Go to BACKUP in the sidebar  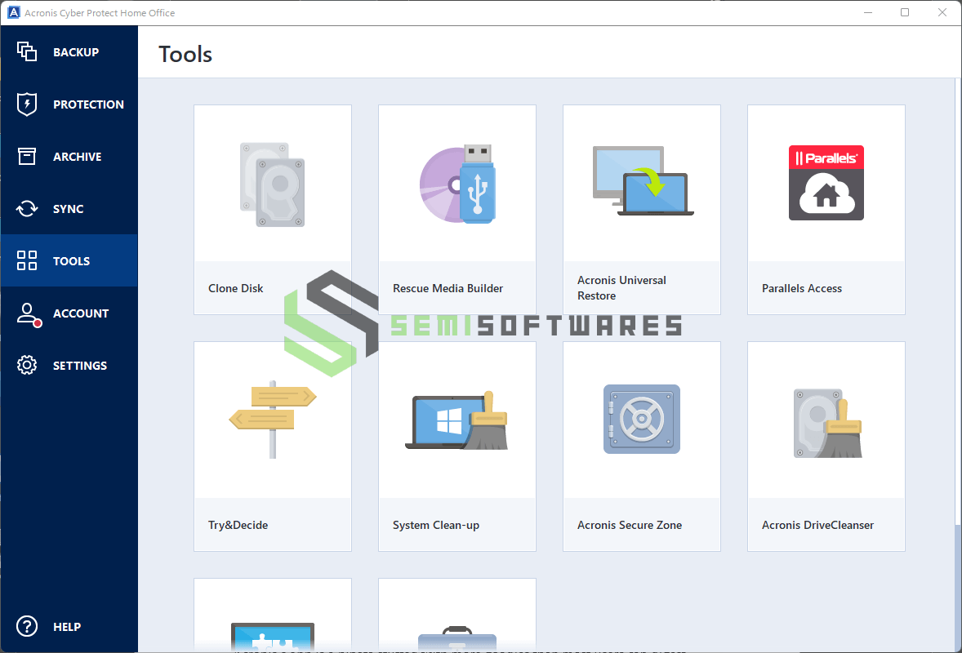69,52
